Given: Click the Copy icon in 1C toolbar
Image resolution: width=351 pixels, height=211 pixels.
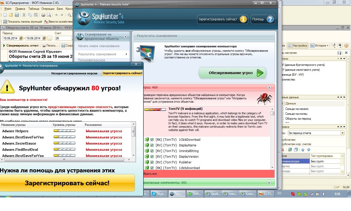Looking at the screenshot, I should pyautogui.click(x=30, y=15).
